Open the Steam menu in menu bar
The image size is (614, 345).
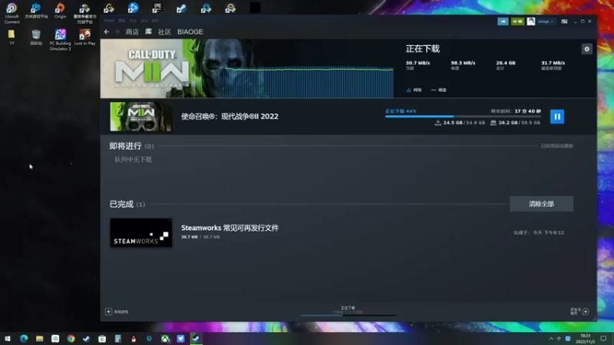109,21
